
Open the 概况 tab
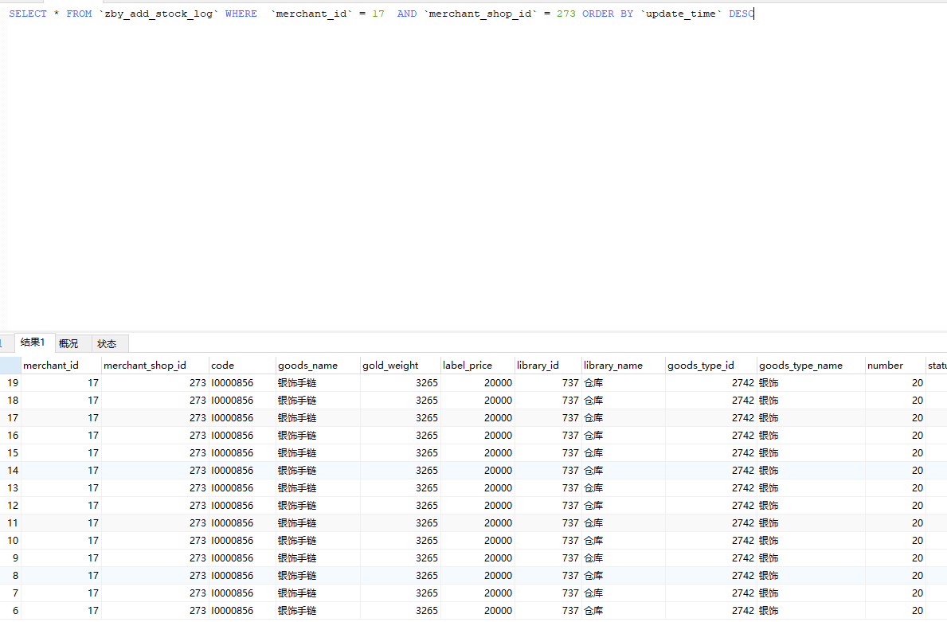click(69, 344)
